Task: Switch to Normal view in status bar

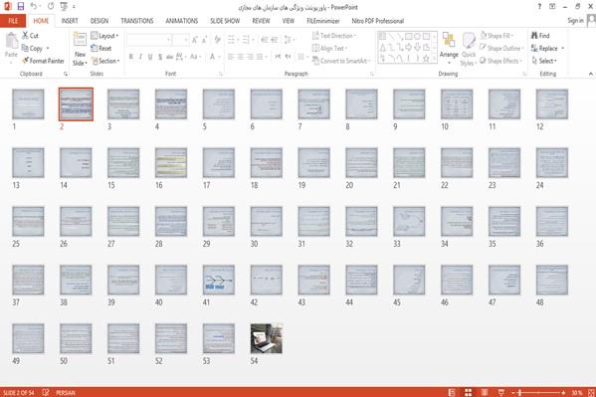Action: tap(452, 392)
